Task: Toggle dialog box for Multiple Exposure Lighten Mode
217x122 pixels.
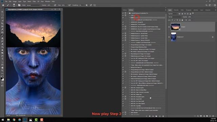Action: click(x=125, y=36)
